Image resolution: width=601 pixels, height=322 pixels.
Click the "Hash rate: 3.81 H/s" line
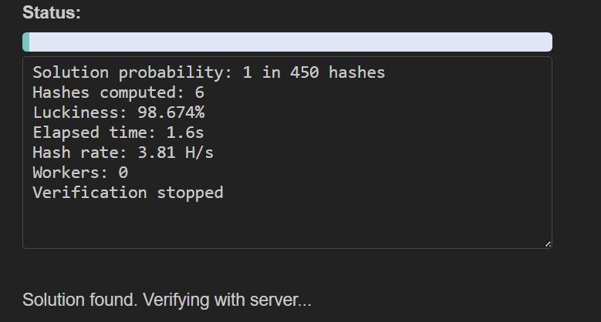[x=123, y=153]
